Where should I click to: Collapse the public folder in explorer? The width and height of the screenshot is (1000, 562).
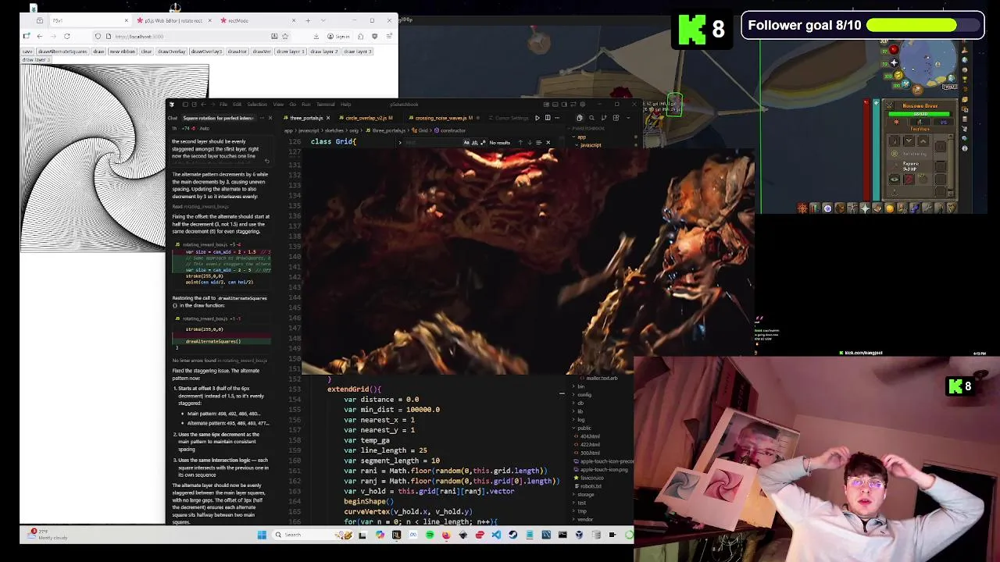584,428
